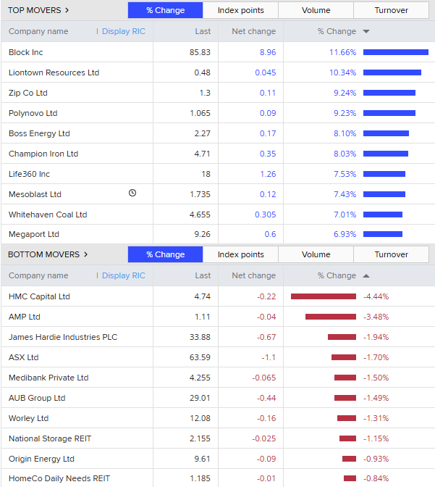Open Polynovo Ltd entry

coord(33,113)
